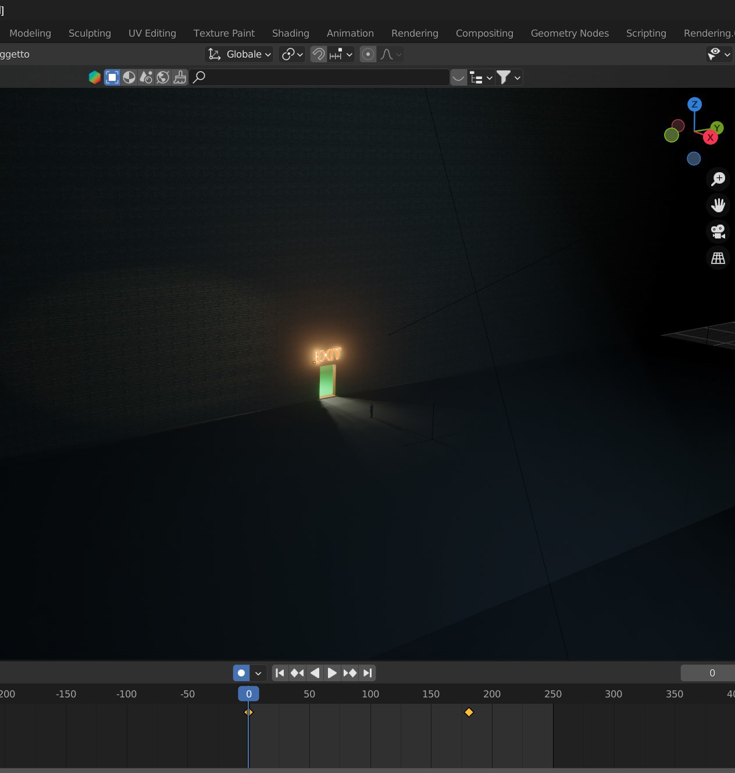
Task: Switch to the Sculpting workspace tab
Action: 90,33
